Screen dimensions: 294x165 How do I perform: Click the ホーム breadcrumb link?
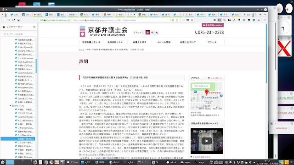(82, 50)
